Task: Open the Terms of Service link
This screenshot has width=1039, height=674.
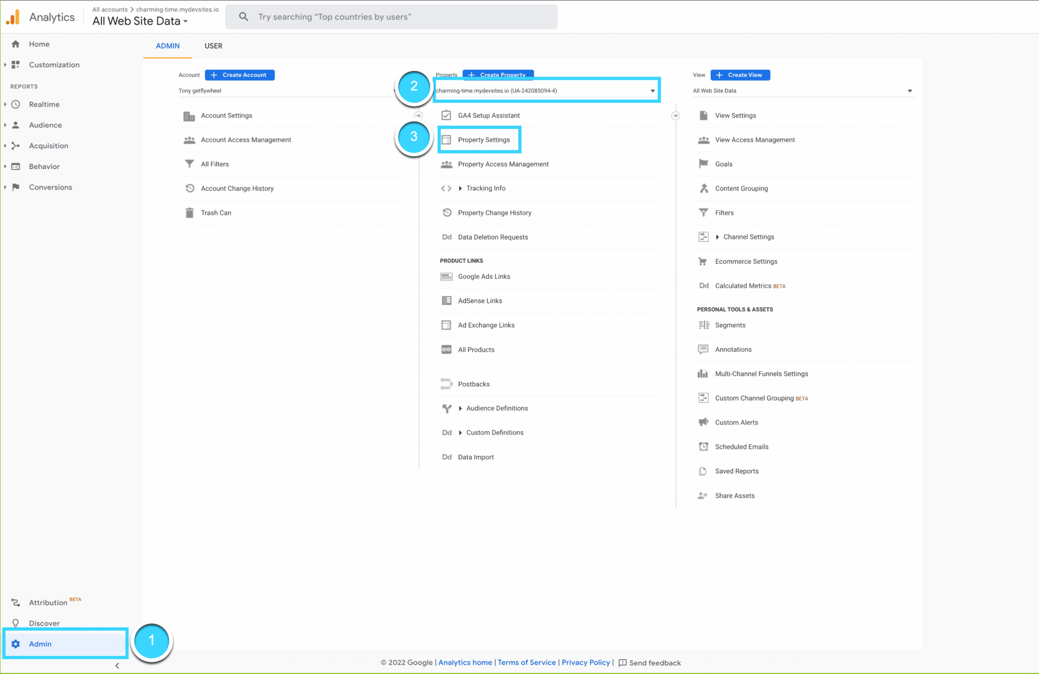Action: coord(527,662)
